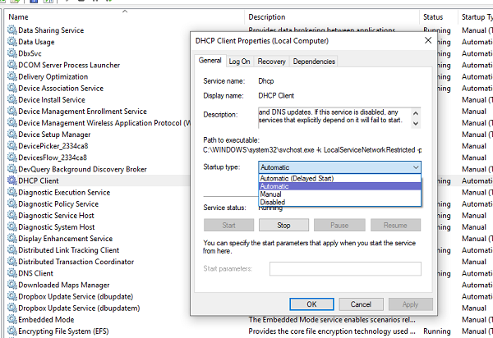The width and height of the screenshot is (493, 338).
Task: Confirm the dialog with OK
Action: pyautogui.click(x=311, y=304)
